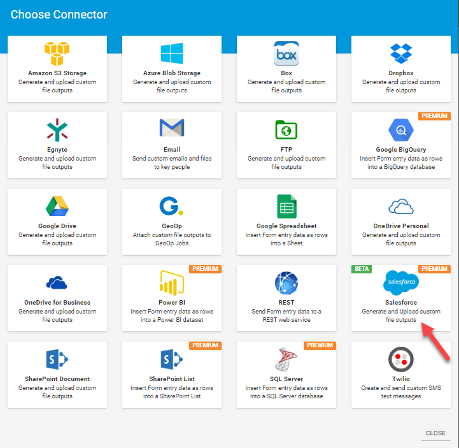Choose the OneDrive for Business cloud icon
The width and height of the screenshot is (459, 448).
click(57, 282)
